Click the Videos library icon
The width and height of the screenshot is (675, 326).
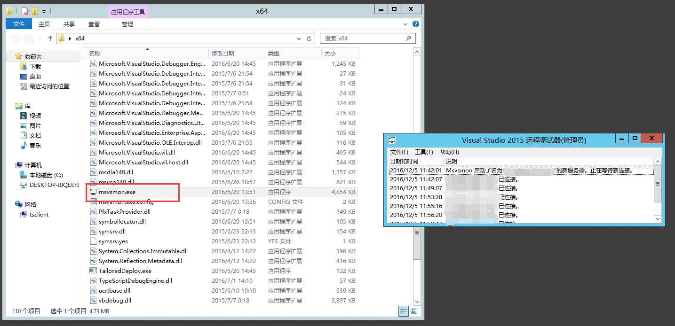click(24, 116)
